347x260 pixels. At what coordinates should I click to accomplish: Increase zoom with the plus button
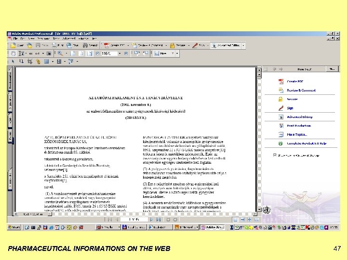click(126, 53)
